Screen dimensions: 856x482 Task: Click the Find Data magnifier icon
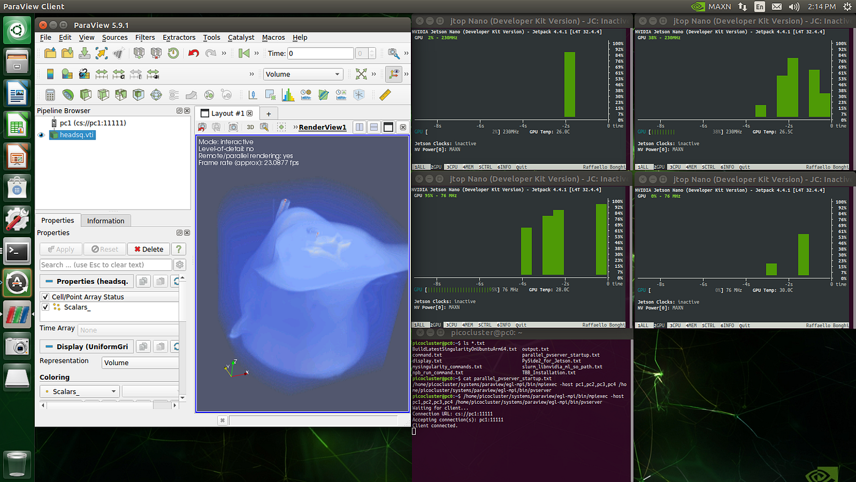(394, 53)
